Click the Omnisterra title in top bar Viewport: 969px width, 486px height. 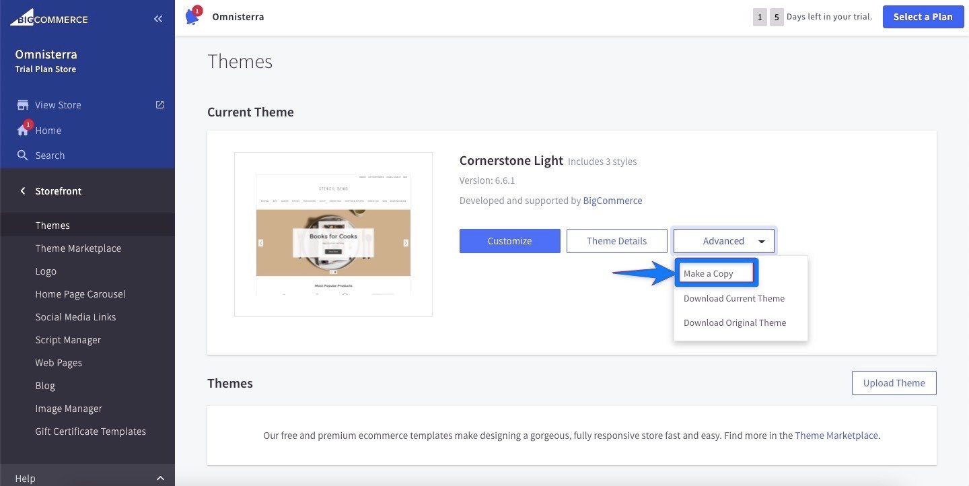click(x=238, y=17)
